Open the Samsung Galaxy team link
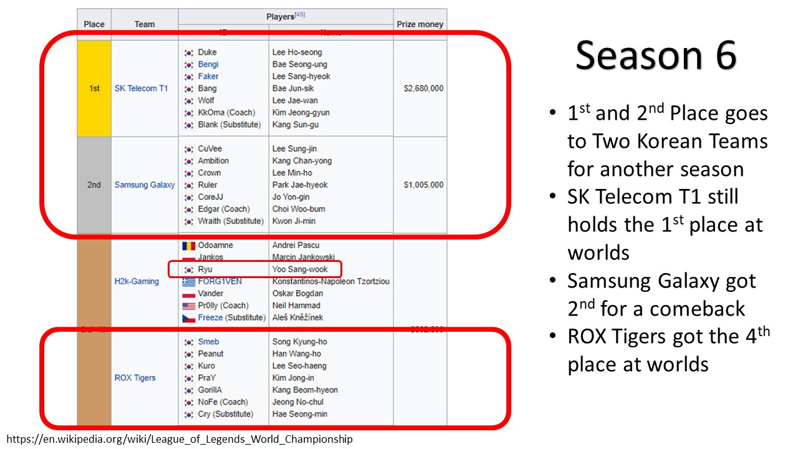Viewport: 798px width, 449px height. coord(144,185)
